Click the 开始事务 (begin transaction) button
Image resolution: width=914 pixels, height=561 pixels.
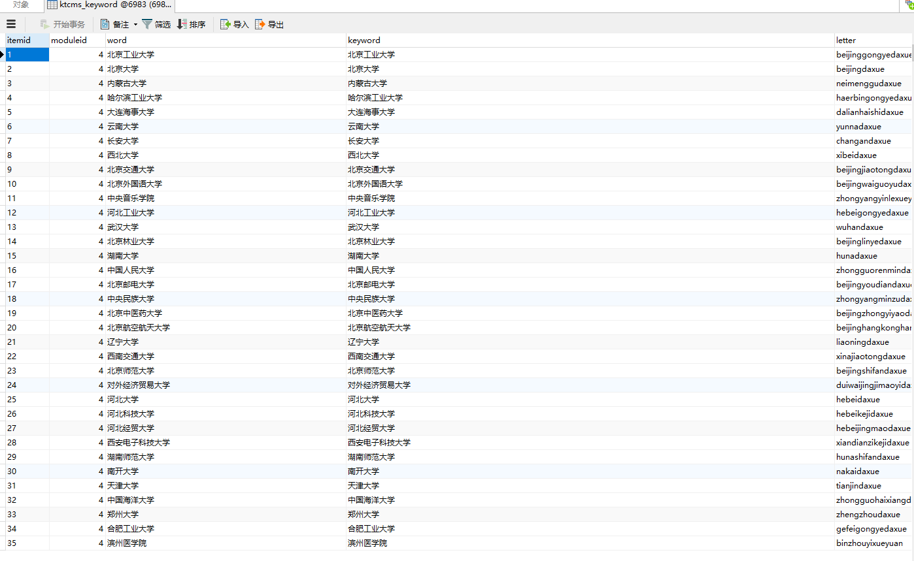coord(63,24)
